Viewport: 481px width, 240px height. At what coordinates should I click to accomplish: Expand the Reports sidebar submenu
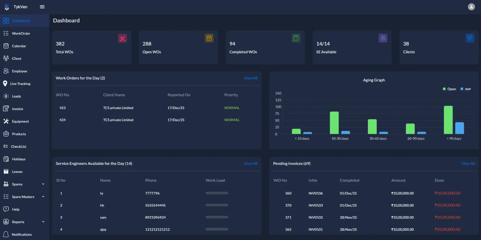pos(43,222)
